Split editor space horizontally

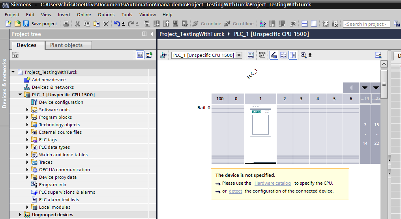pos(304,24)
